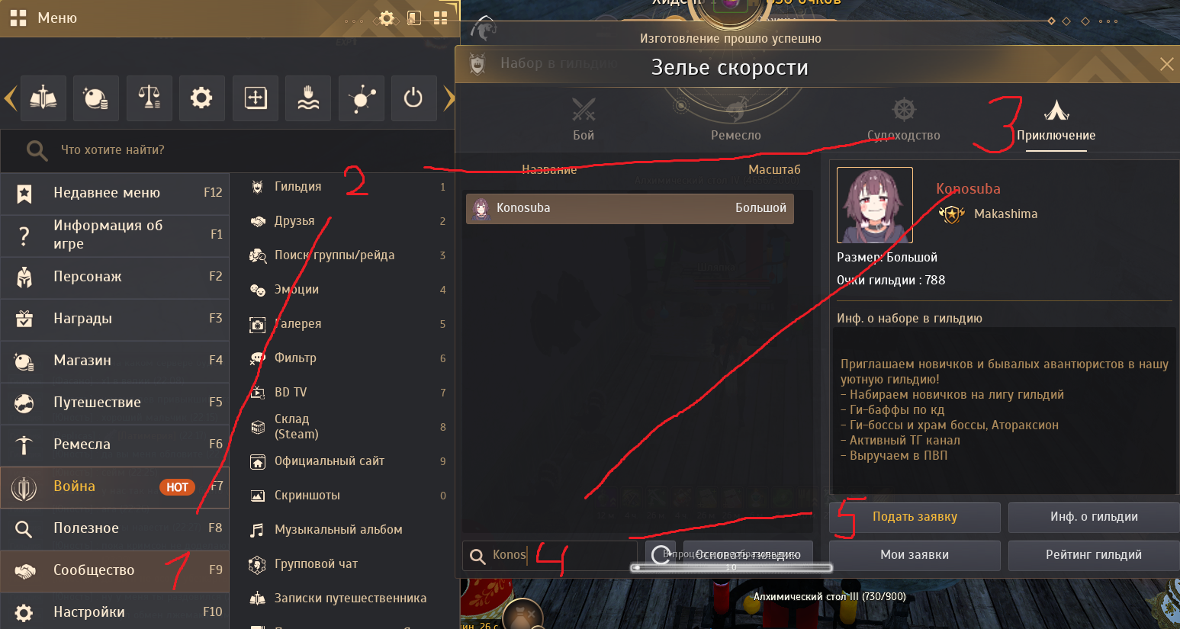Switch menu to grid view layout
1180x629 pixels.
point(440,18)
